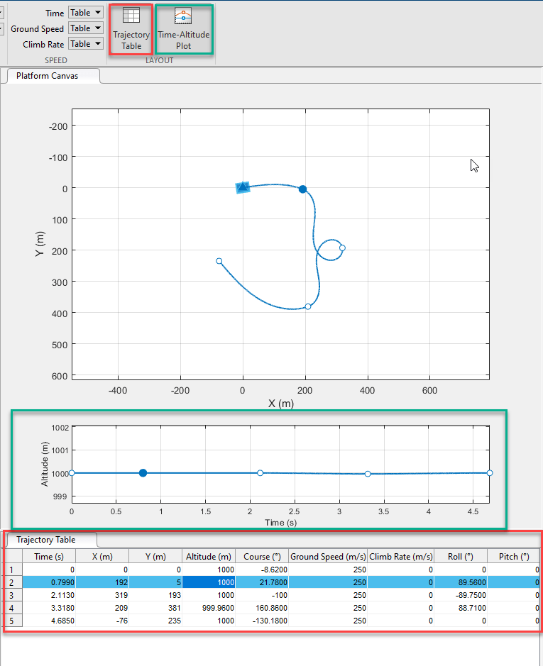Toggle the Trajectory Table layout button
This screenshot has width=543, height=666.
(x=131, y=29)
